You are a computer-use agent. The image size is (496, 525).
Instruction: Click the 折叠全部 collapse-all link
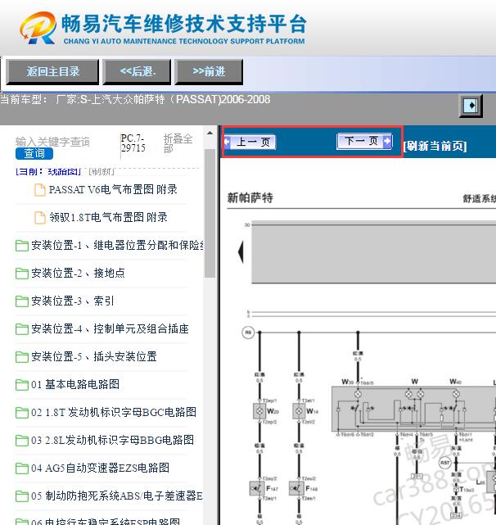click(x=178, y=143)
